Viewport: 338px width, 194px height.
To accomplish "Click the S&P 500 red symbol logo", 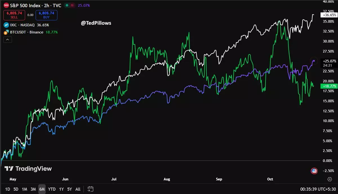I will pos(6,5).
